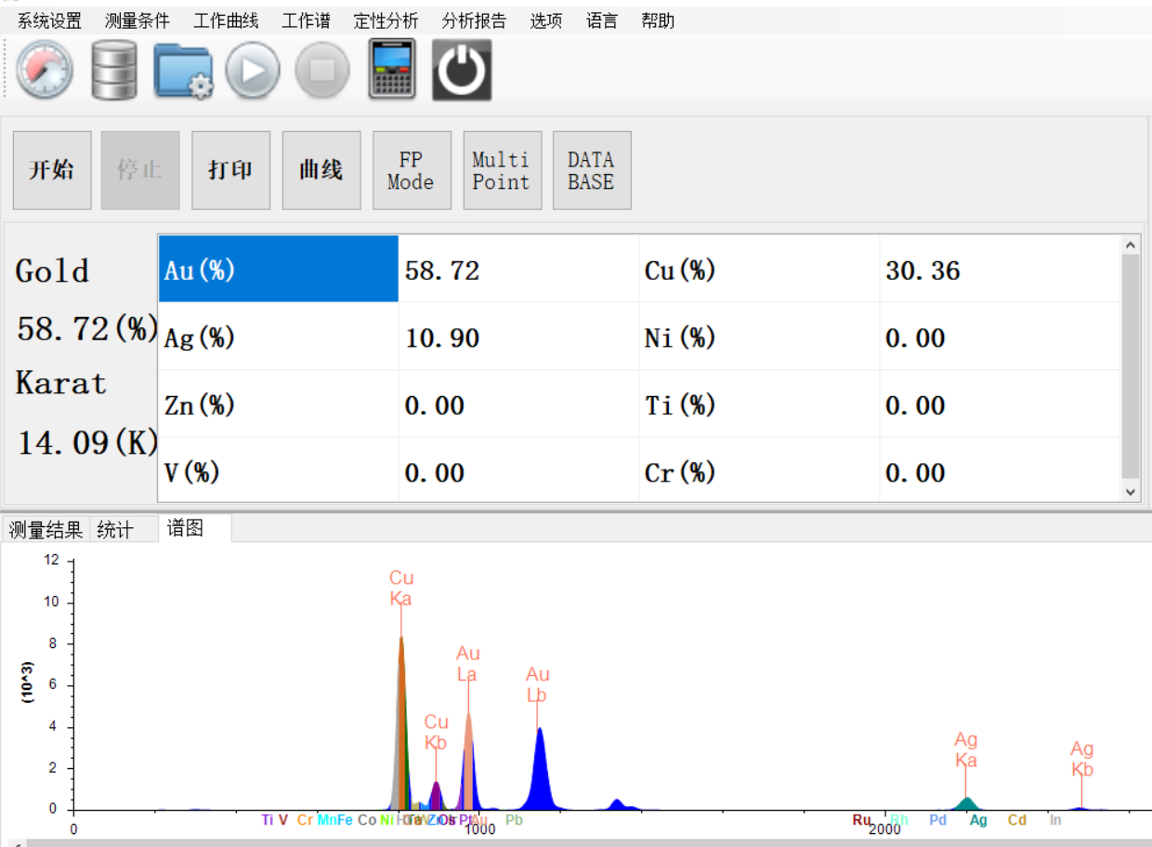Open the measurement gauge toolbar icon
The height and width of the screenshot is (847, 1152).
(45, 71)
